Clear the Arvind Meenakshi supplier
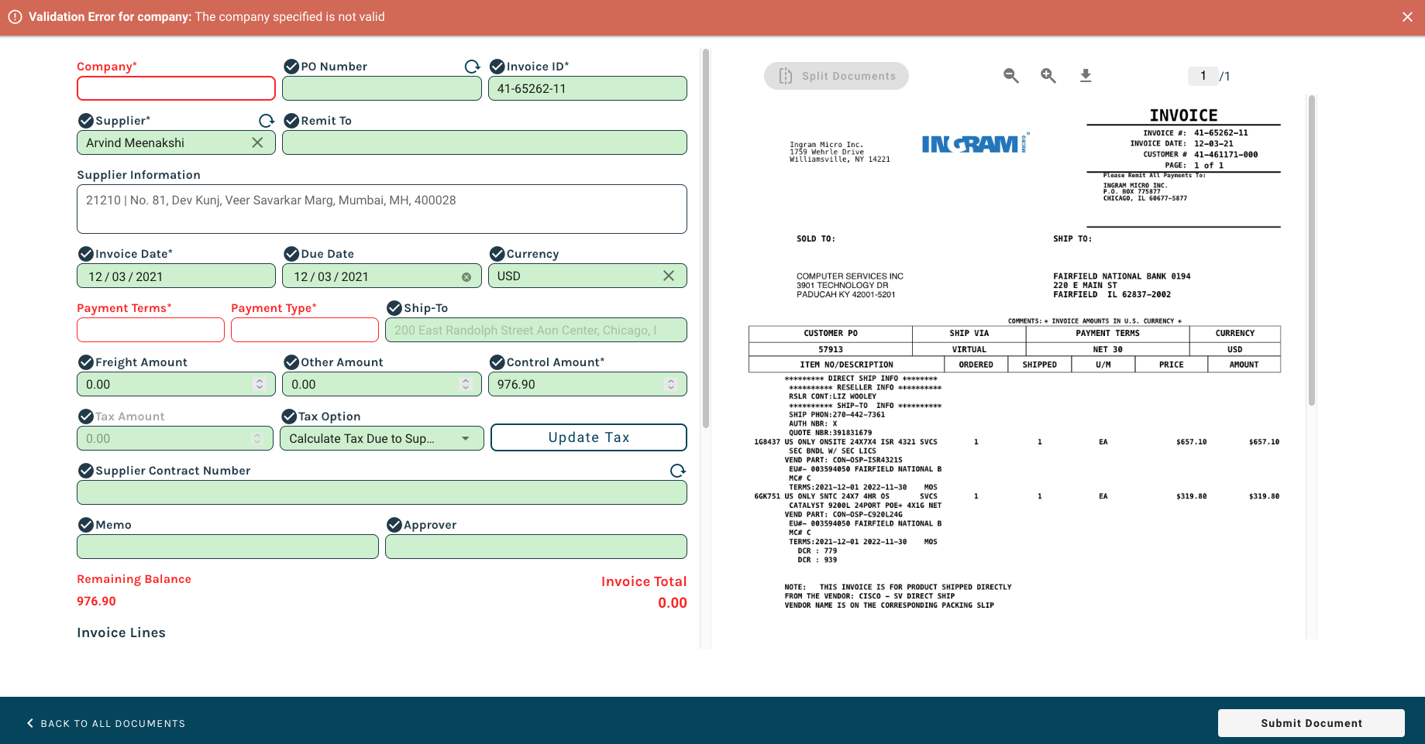This screenshot has width=1425, height=744. (257, 142)
